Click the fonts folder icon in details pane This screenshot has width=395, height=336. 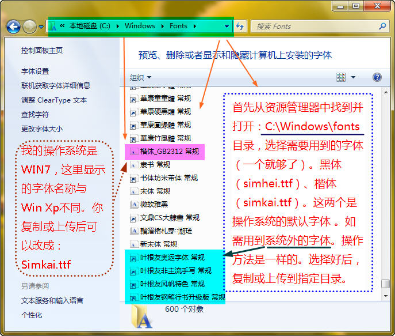pos(141,318)
